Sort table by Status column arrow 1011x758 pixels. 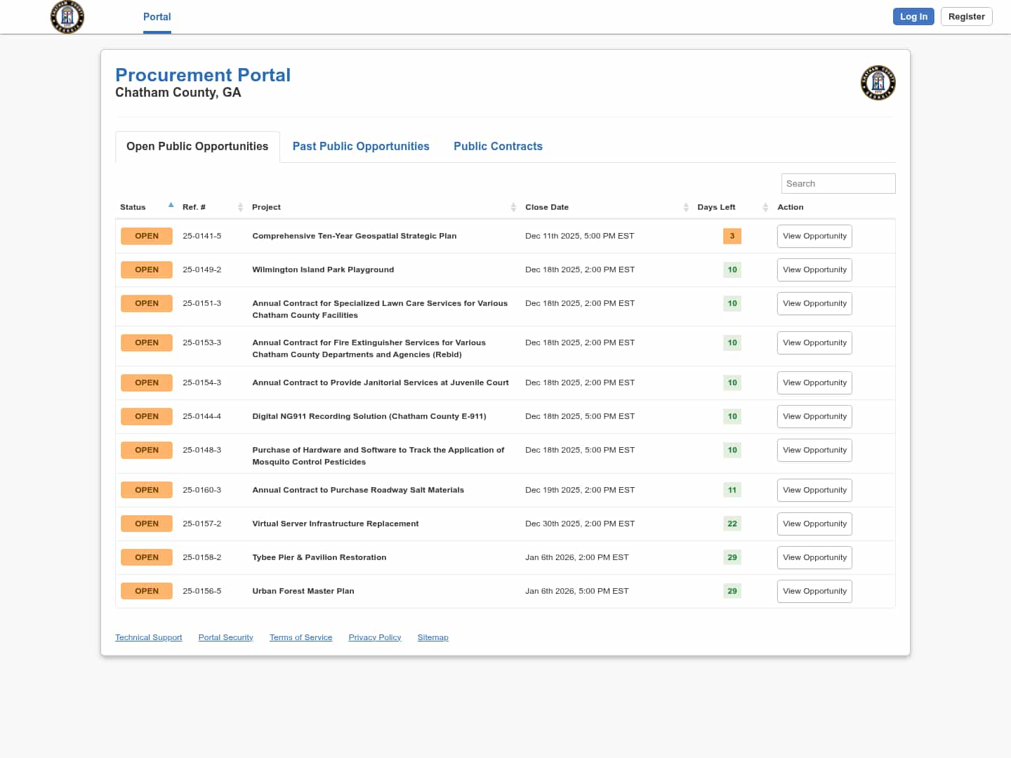171,206
